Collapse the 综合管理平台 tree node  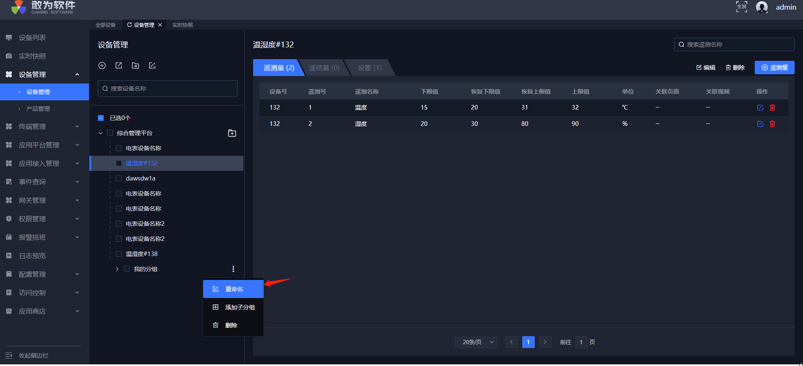point(100,133)
